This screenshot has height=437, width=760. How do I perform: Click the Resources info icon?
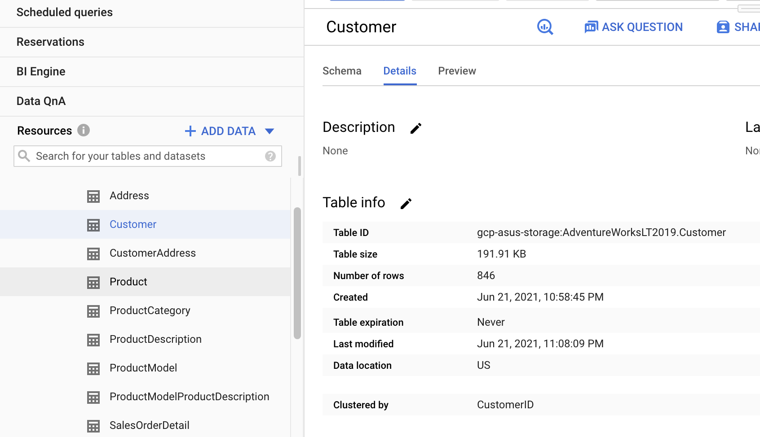click(84, 130)
